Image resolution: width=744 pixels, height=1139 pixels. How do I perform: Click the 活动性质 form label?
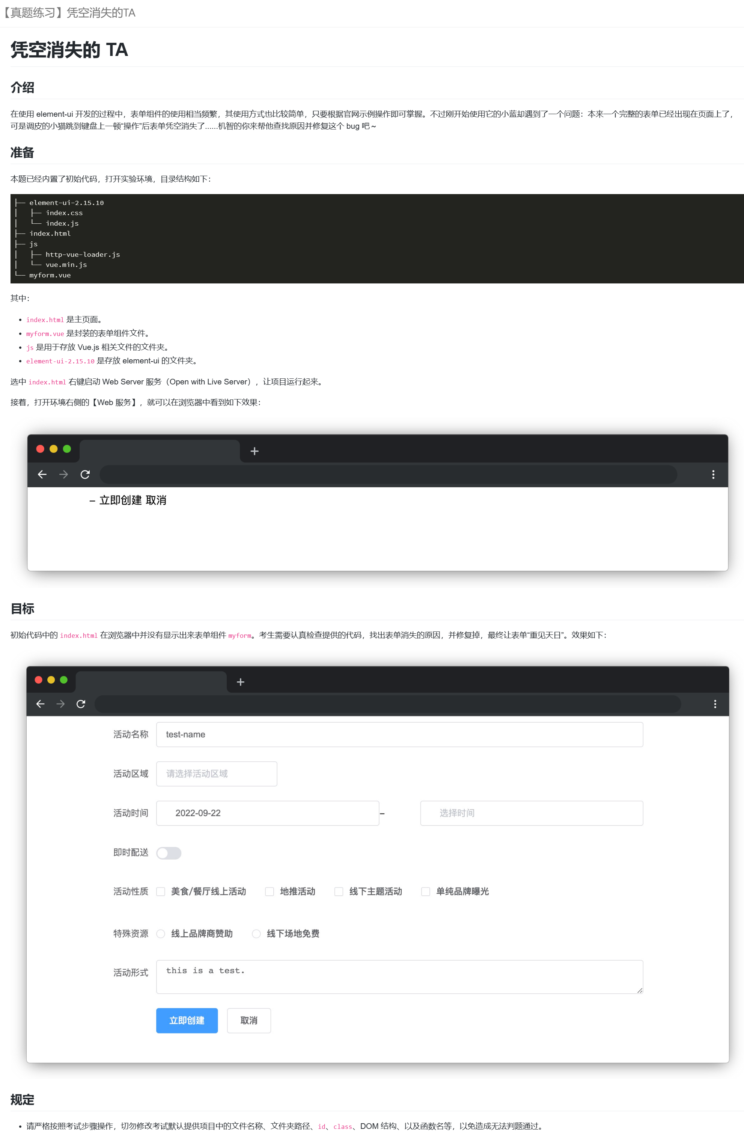[131, 891]
